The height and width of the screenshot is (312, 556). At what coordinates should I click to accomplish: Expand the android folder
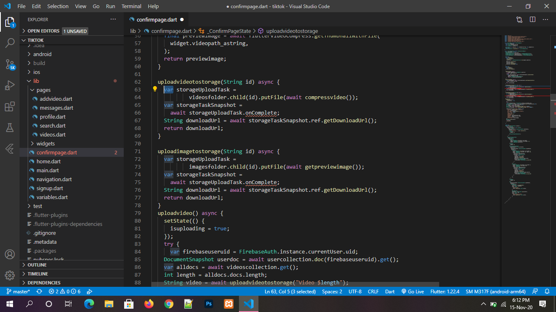72,54
